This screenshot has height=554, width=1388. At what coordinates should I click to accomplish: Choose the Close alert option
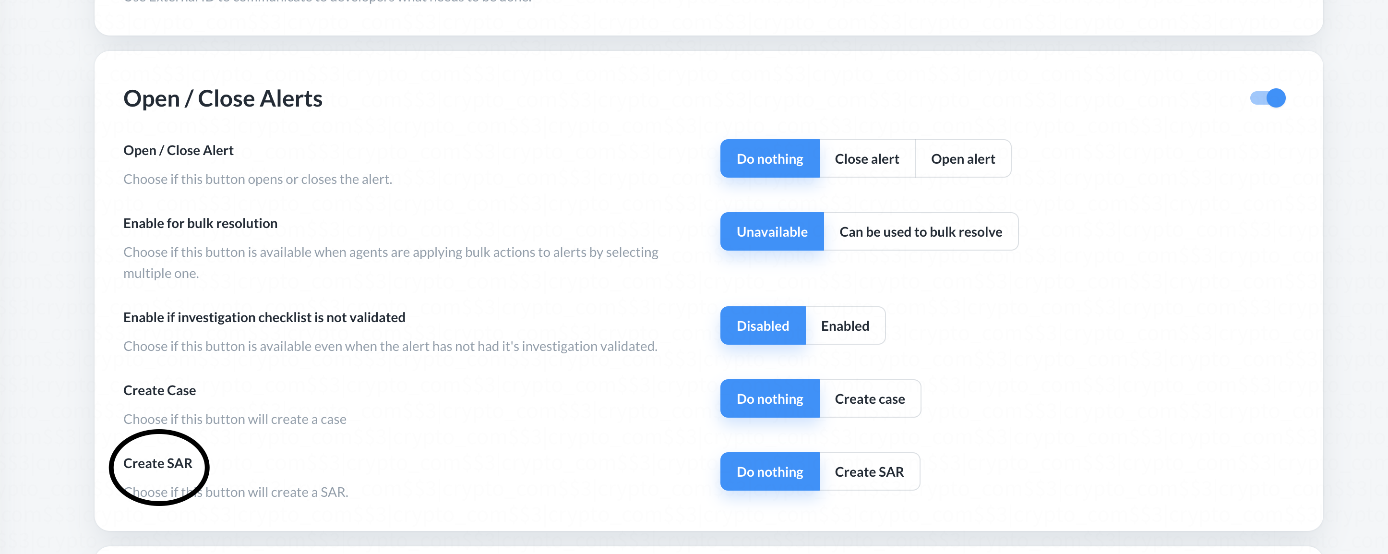[866, 159]
